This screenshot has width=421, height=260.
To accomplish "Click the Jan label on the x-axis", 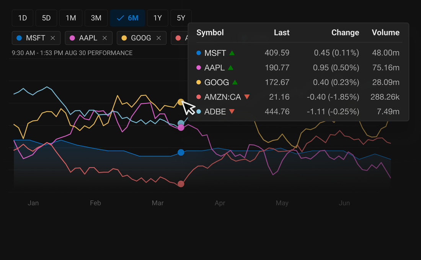I will (33, 203).
